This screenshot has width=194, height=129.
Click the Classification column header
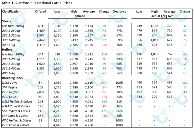(x=11, y=12)
